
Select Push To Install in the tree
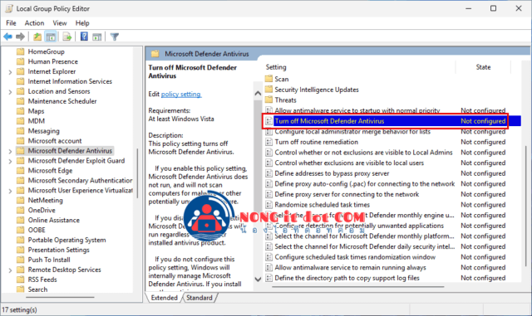tap(49, 260)
